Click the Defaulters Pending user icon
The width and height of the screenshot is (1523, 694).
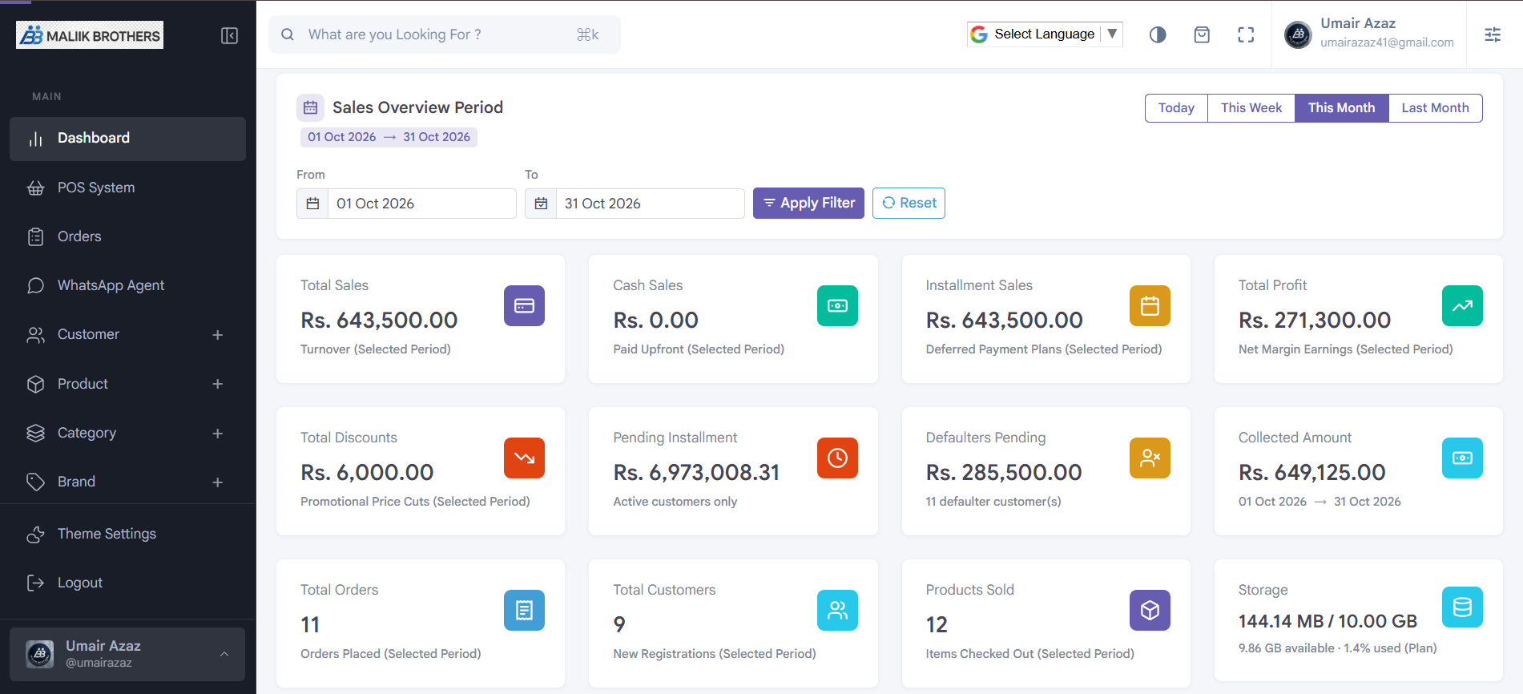click(1150, 458)
